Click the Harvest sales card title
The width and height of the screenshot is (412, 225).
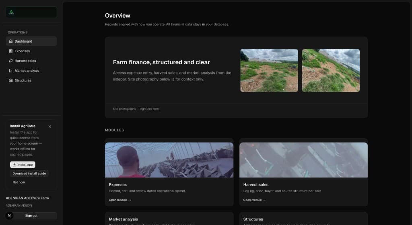point(255,184)
